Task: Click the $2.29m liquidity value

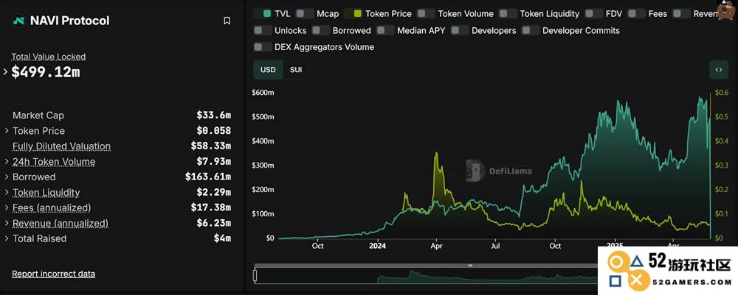Action: tap(214, 192)
